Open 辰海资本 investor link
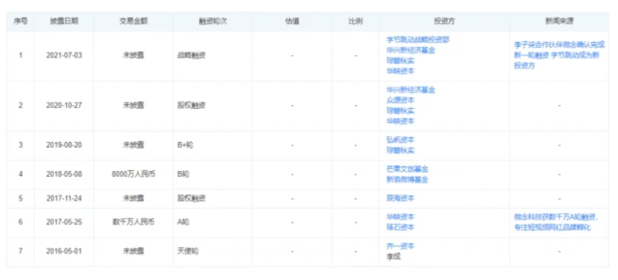Image resolution: width=618 pixels, height=280 pixels. point(400,198)
